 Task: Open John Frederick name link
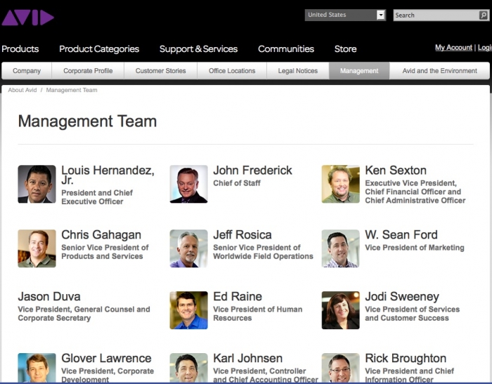252,170
